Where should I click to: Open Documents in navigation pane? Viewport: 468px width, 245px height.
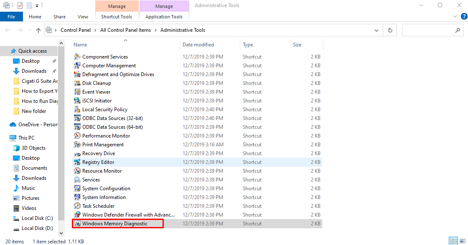[30, 168]
